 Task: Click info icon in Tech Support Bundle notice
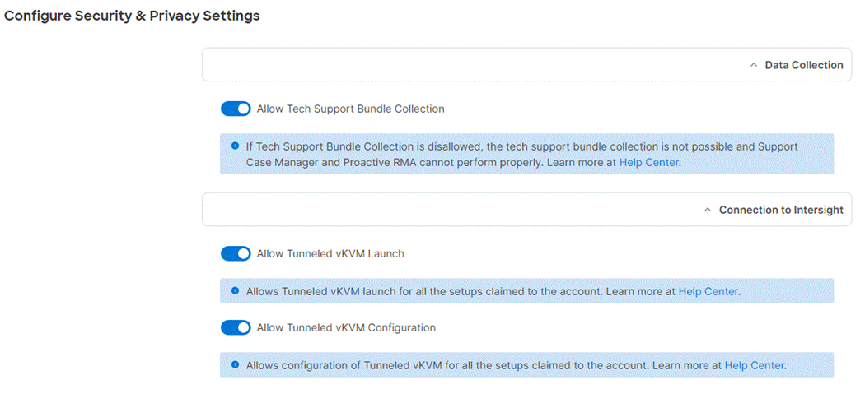[235, 146]
